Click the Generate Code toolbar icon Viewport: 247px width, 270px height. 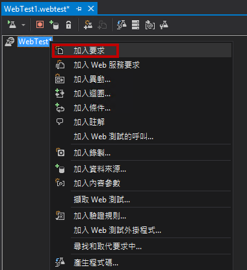[x=122, y=25]
